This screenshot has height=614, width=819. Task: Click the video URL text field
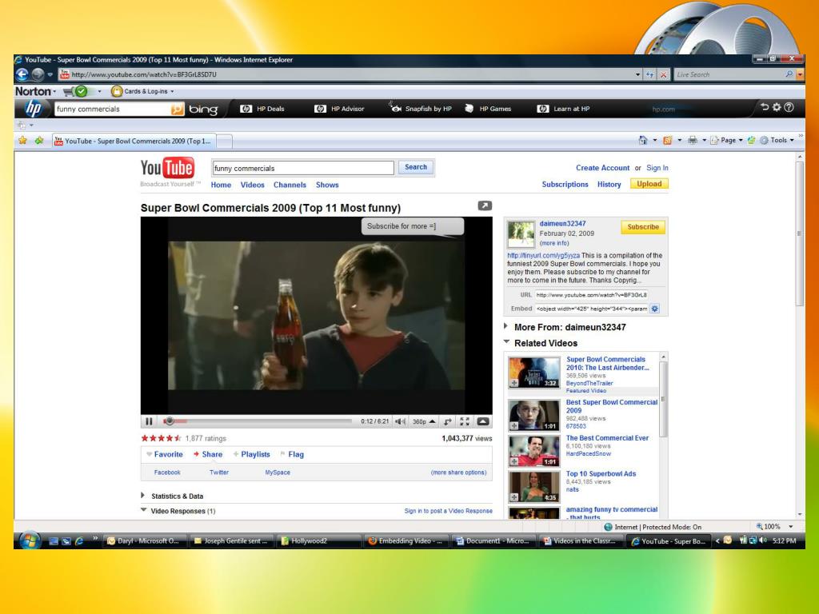[591, 295]
